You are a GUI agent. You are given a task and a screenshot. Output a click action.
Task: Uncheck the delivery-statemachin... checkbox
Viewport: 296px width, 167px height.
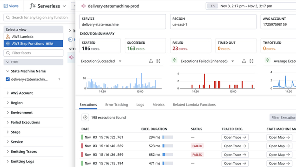(x=8, y=79)
